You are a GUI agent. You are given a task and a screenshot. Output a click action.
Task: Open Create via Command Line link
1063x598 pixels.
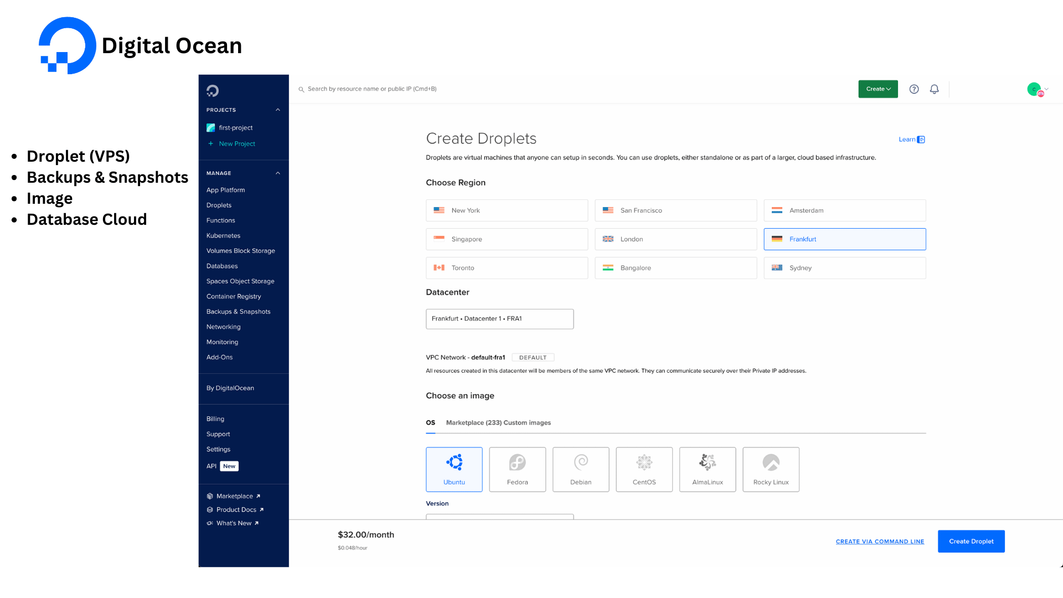[x=880, y=542]
